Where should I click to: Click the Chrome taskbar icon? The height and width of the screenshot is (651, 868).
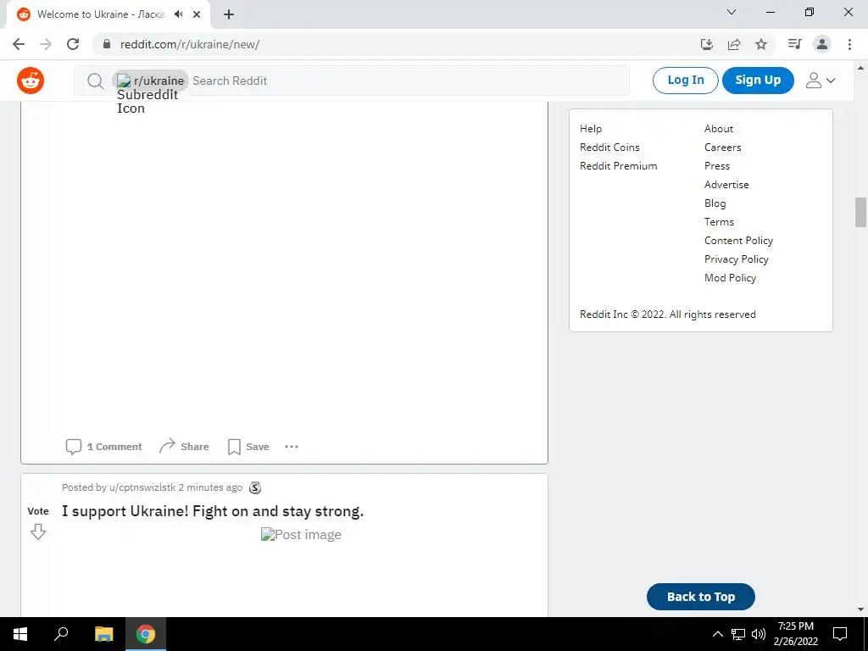click(x=146, y=634)
